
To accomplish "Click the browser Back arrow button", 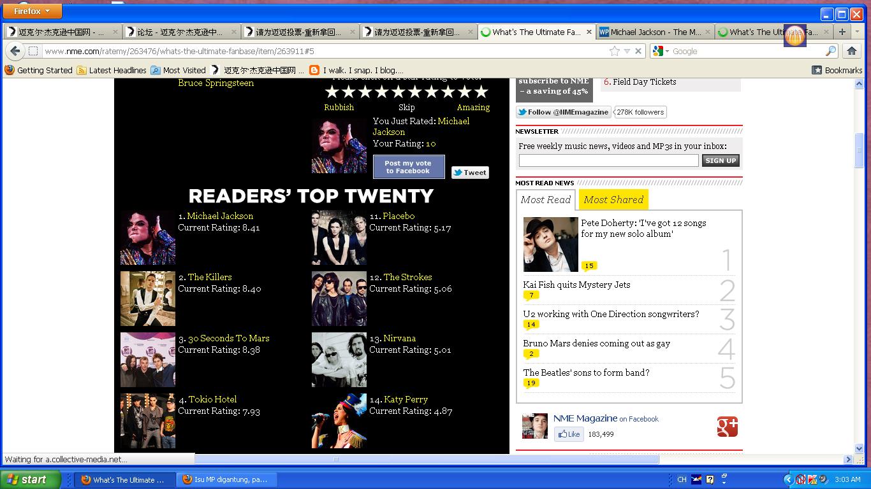I will click(x=15, y=51).
